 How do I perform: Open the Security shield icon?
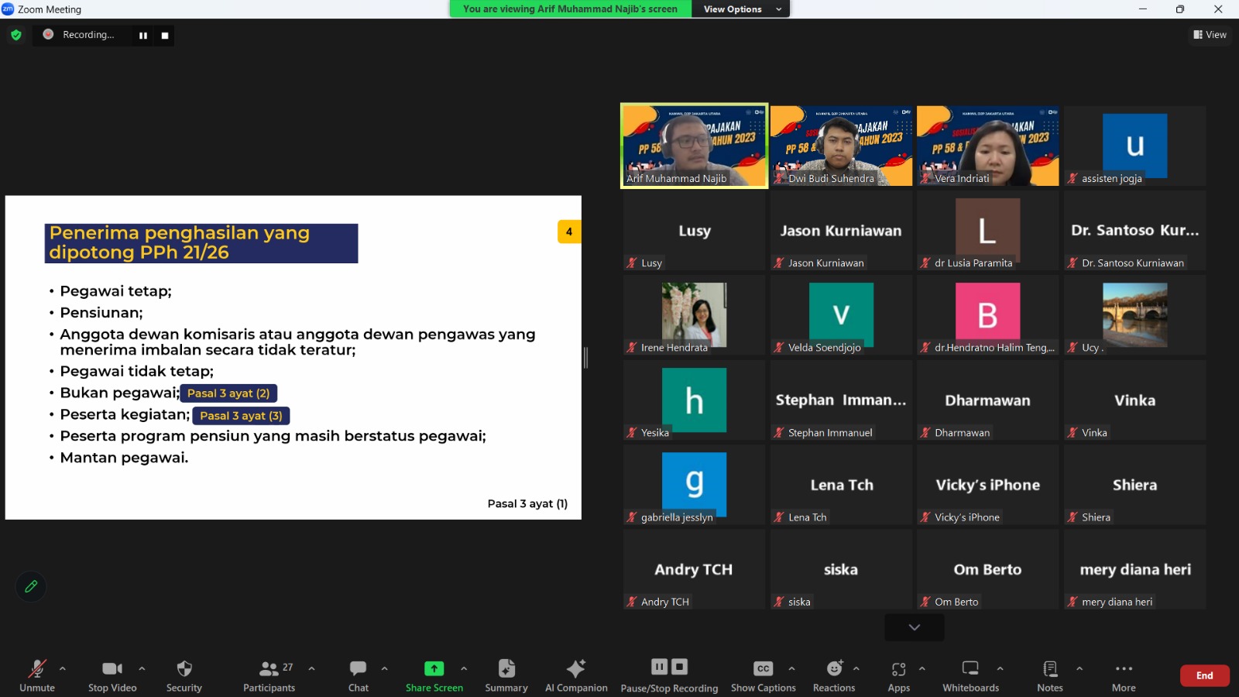click(184, 669)
